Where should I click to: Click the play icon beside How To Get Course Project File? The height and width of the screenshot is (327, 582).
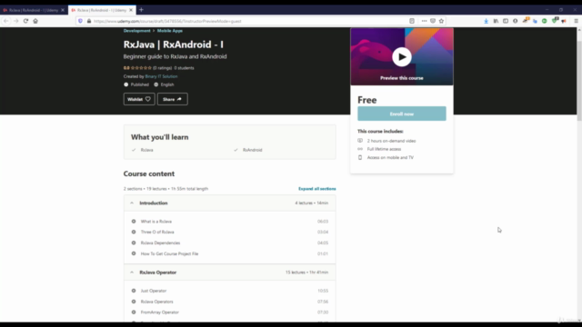tap(134, 253)
